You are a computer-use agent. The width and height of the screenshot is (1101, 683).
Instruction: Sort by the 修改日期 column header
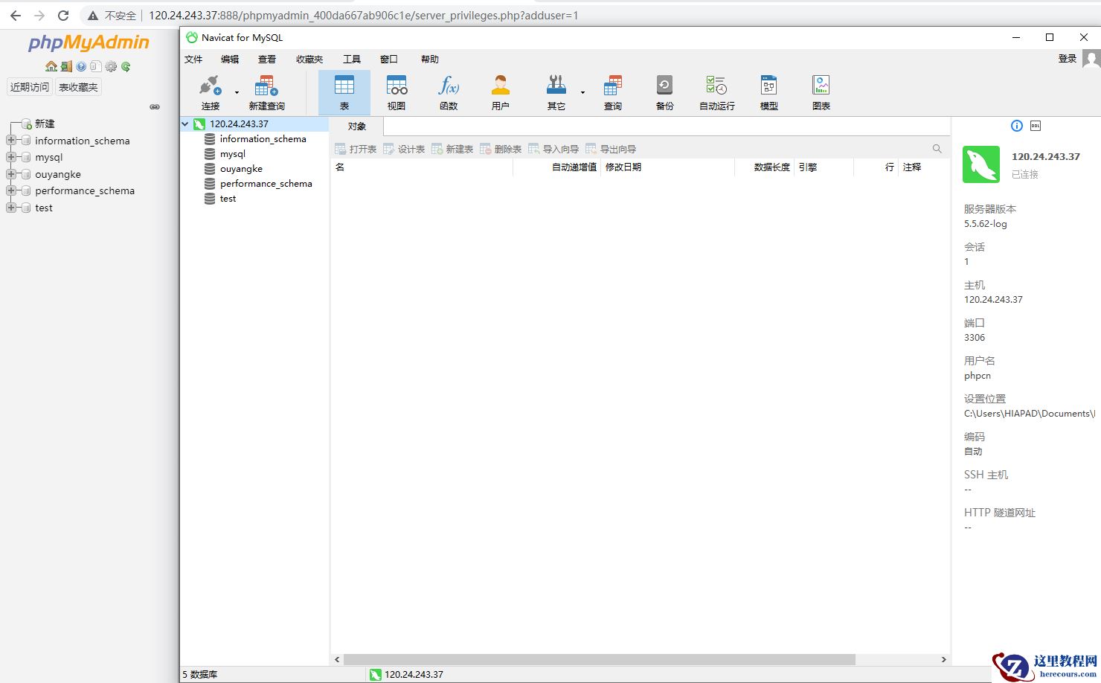point(667,167)
